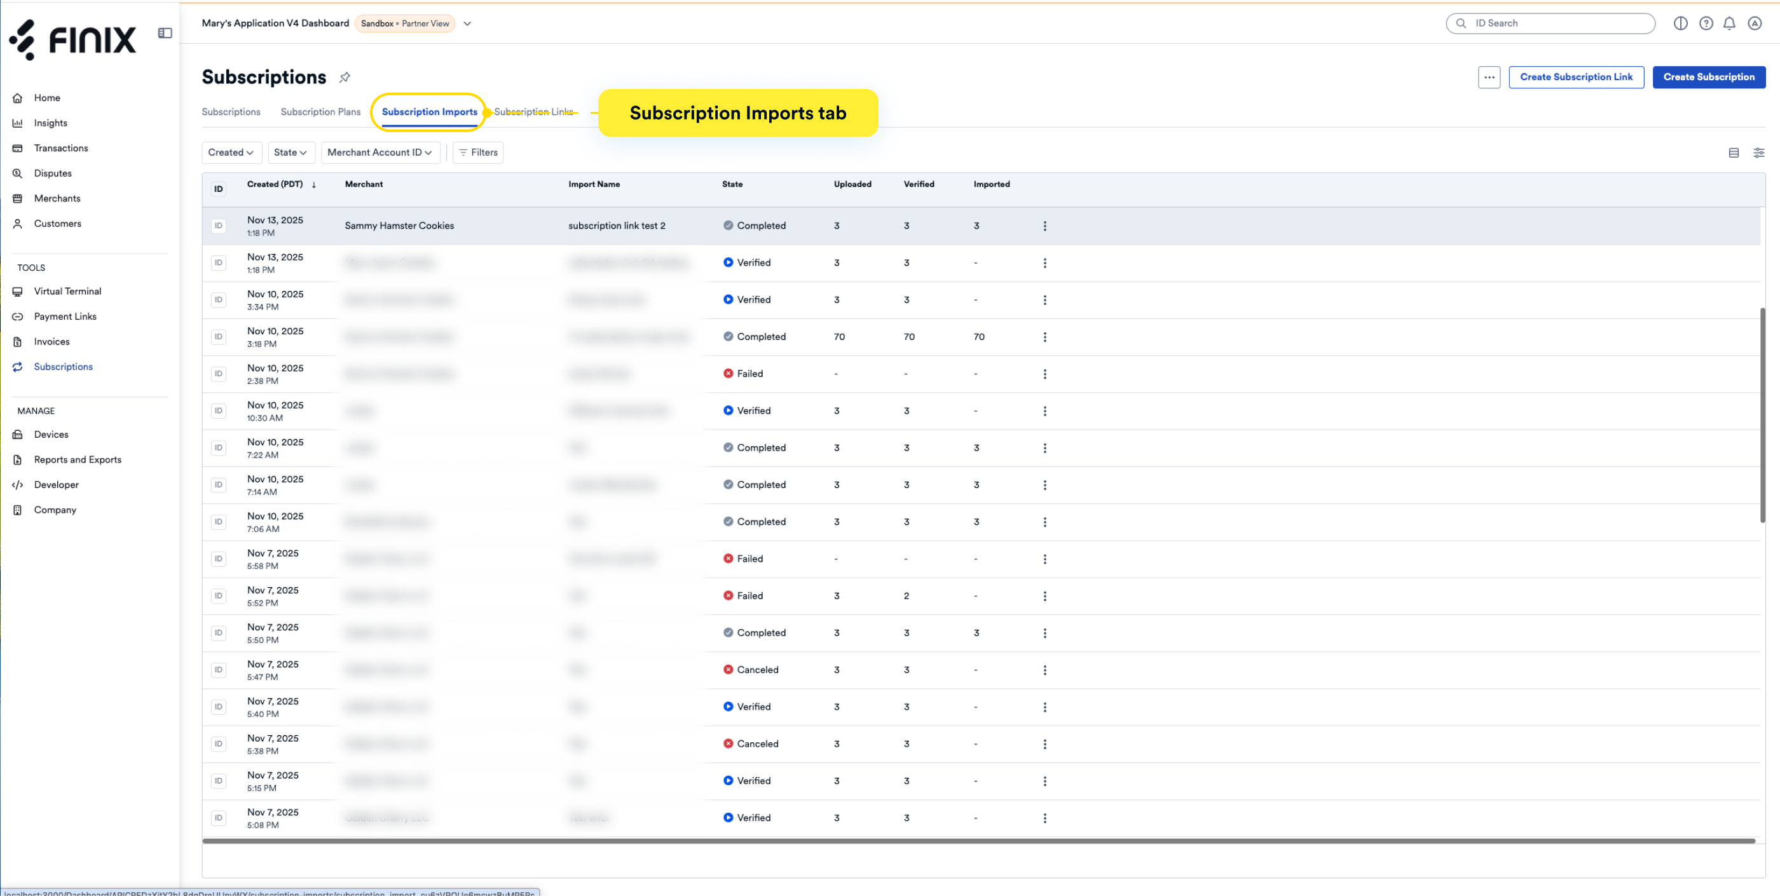Copy ID for Nov 7 5:58 PM row
The width and height of the screenshot is (1780, 896).
click(x=218, y=559)
